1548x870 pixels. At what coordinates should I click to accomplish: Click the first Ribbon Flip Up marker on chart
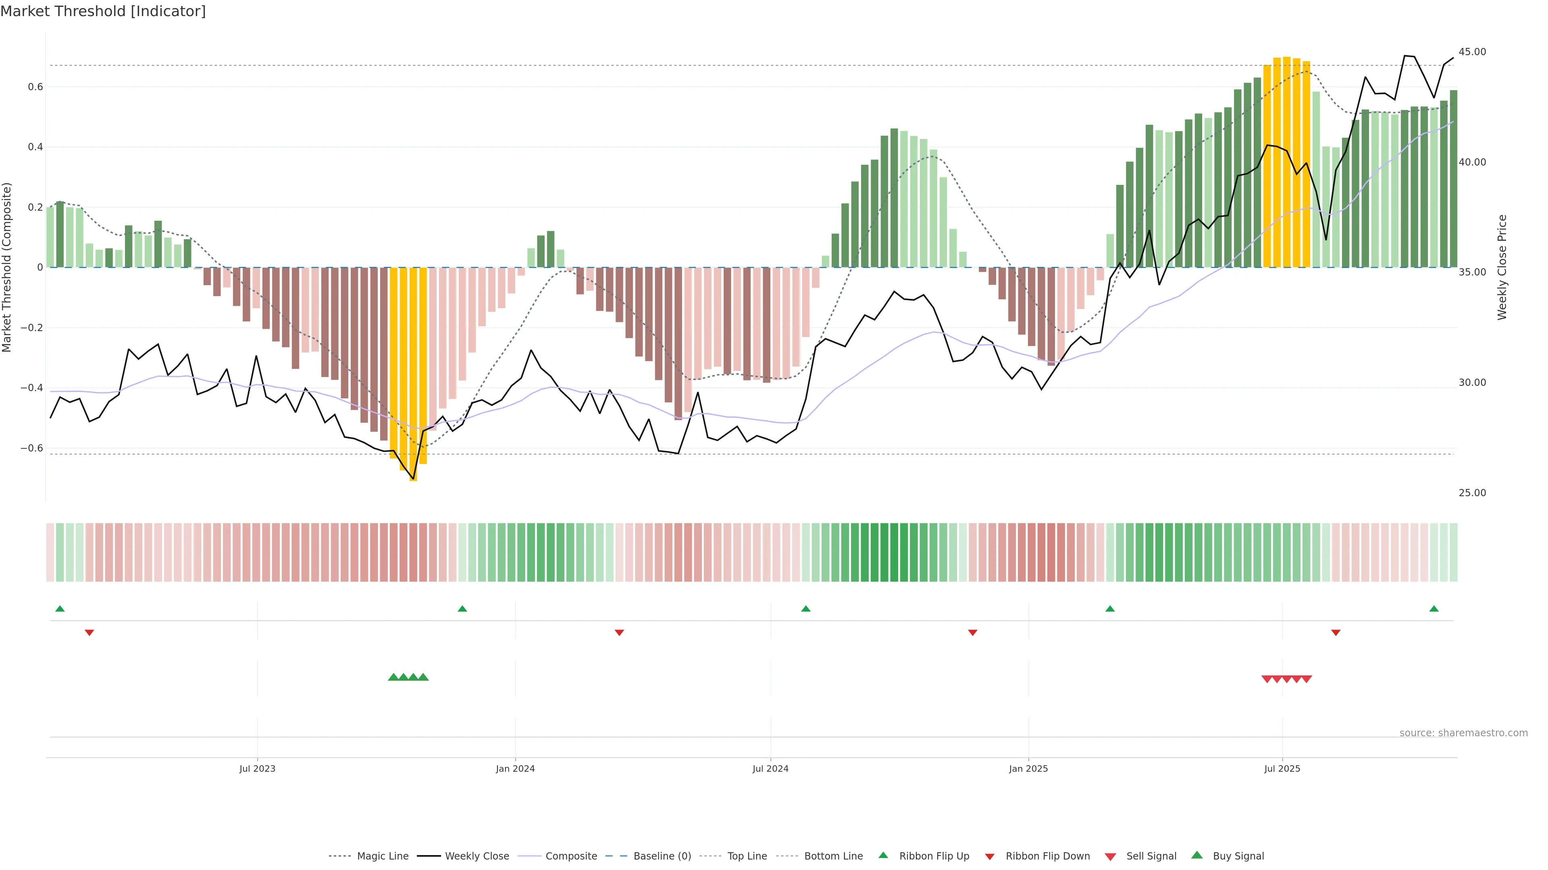pos(60,609)
